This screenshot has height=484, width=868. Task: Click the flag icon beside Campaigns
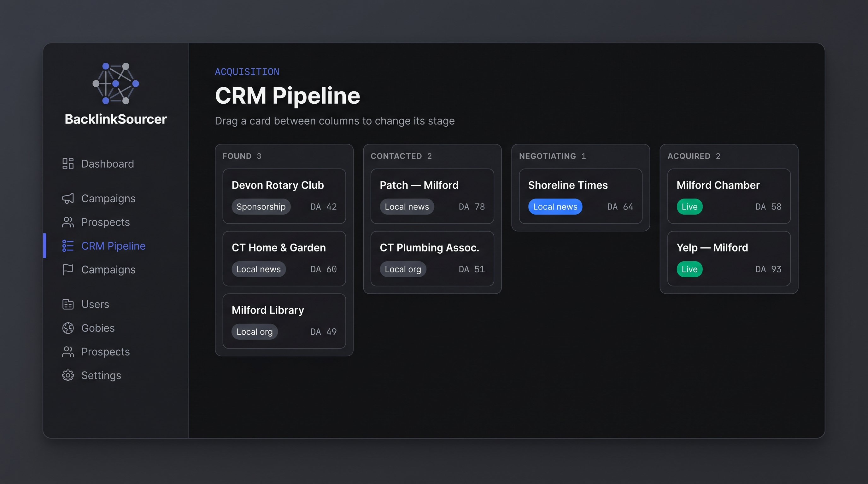coord(68,270)
